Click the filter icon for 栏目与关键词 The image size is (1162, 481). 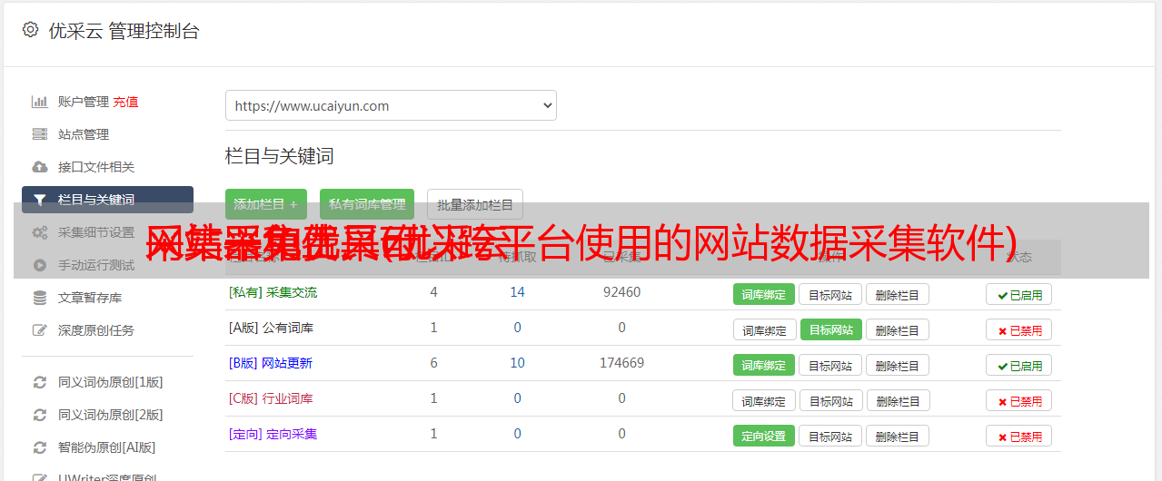pos(39,200)
